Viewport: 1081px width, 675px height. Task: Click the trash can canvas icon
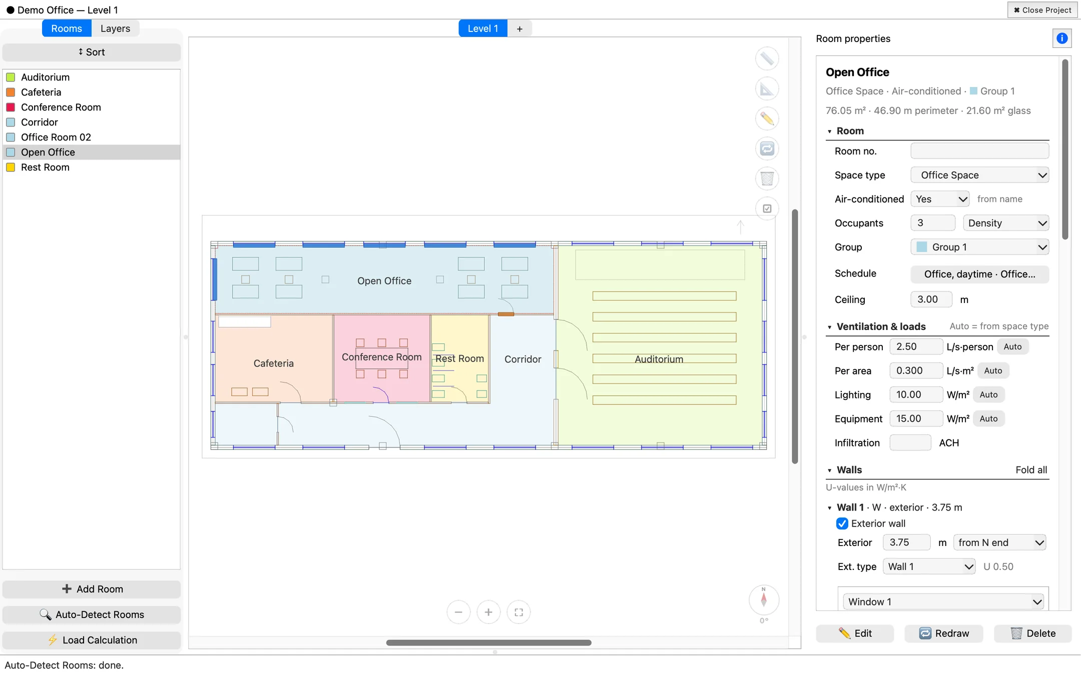coord(767,178)
